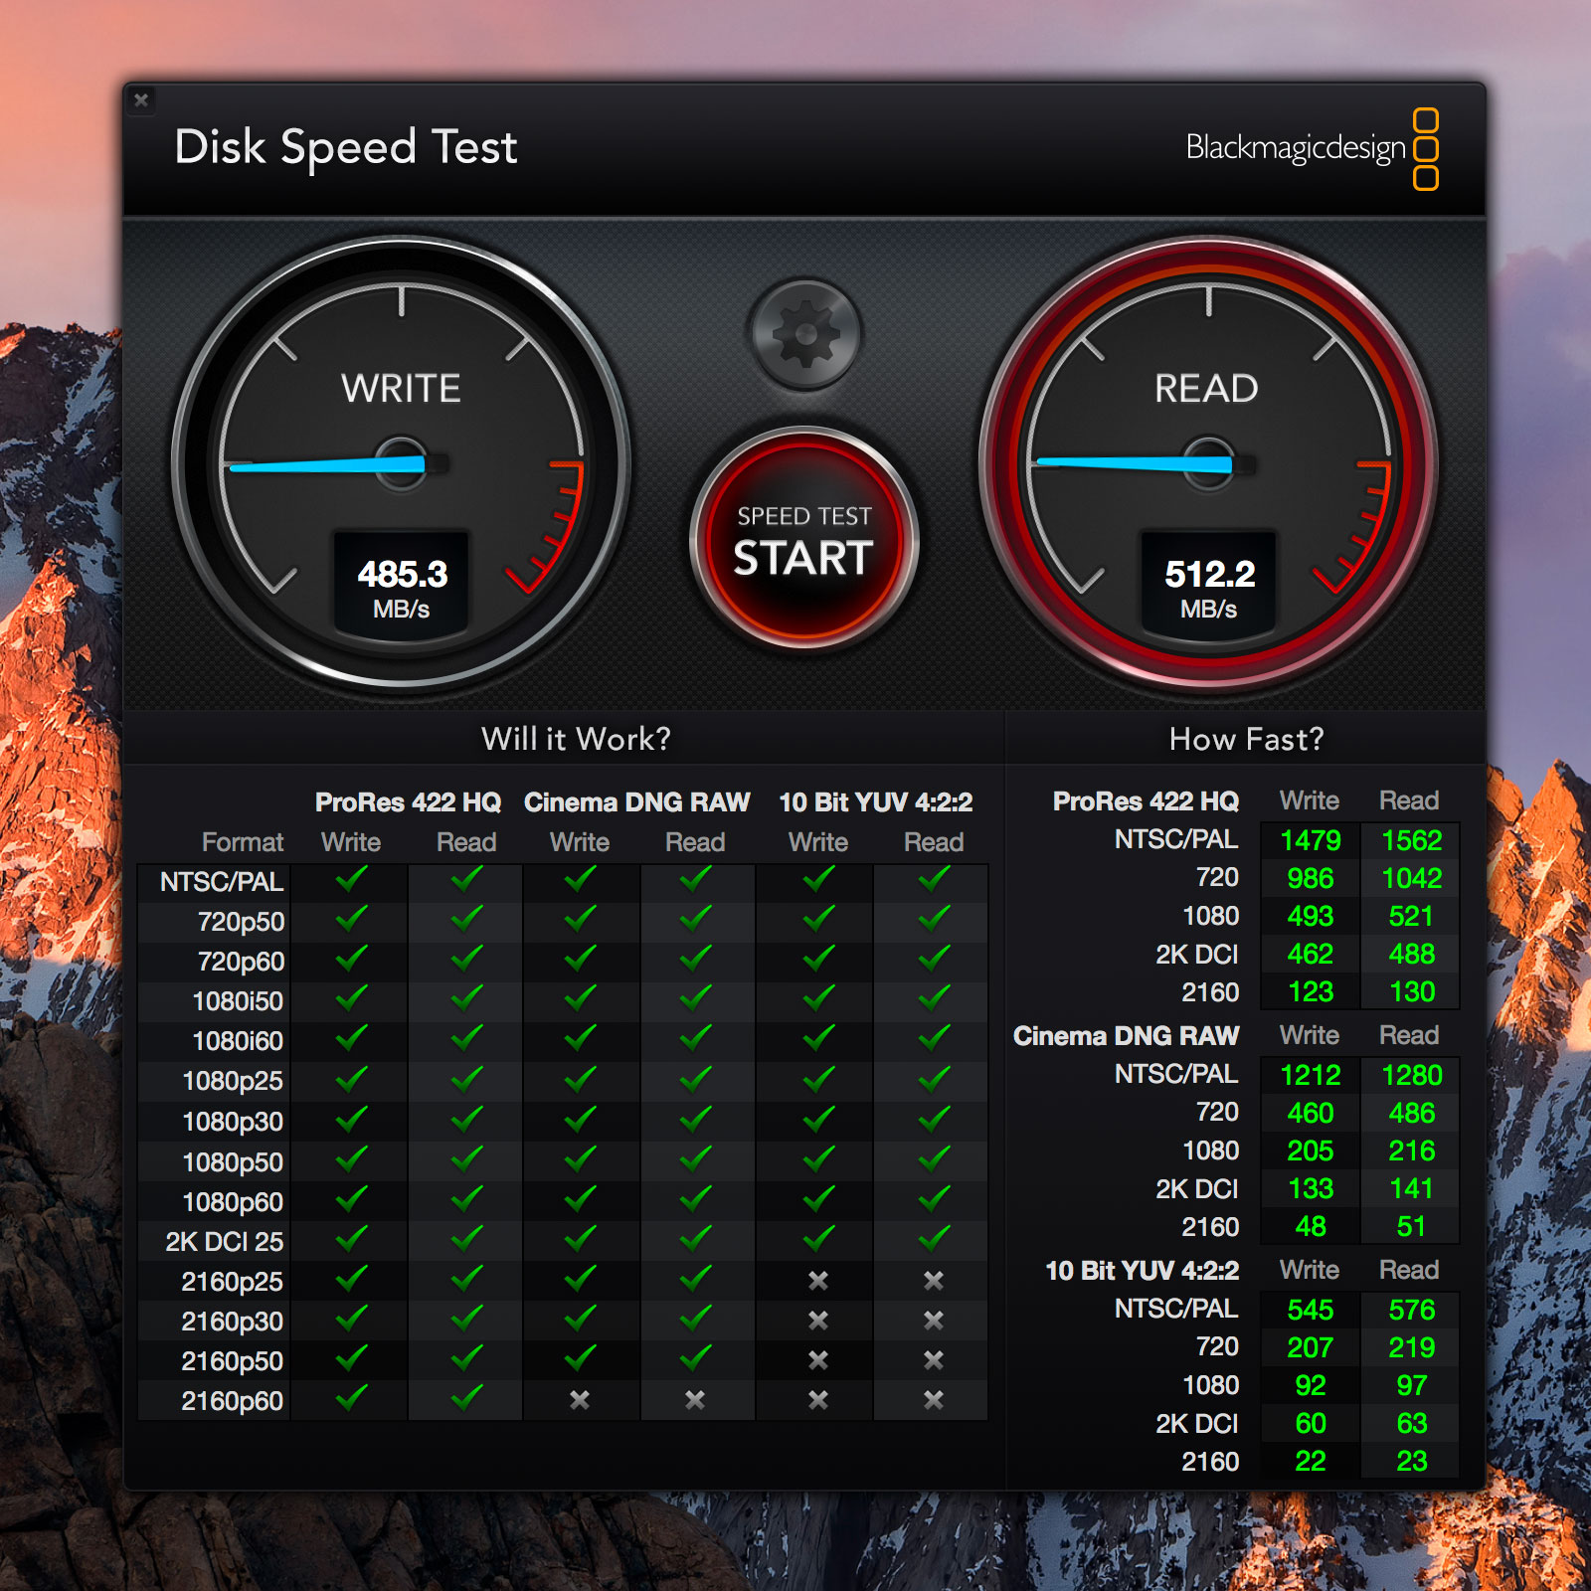Open the settings gear icon
This screenshot has height=1591, width=1591.
point(804,334)
